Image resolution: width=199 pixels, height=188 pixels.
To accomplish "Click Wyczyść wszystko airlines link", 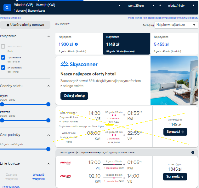I will point(39,177).
